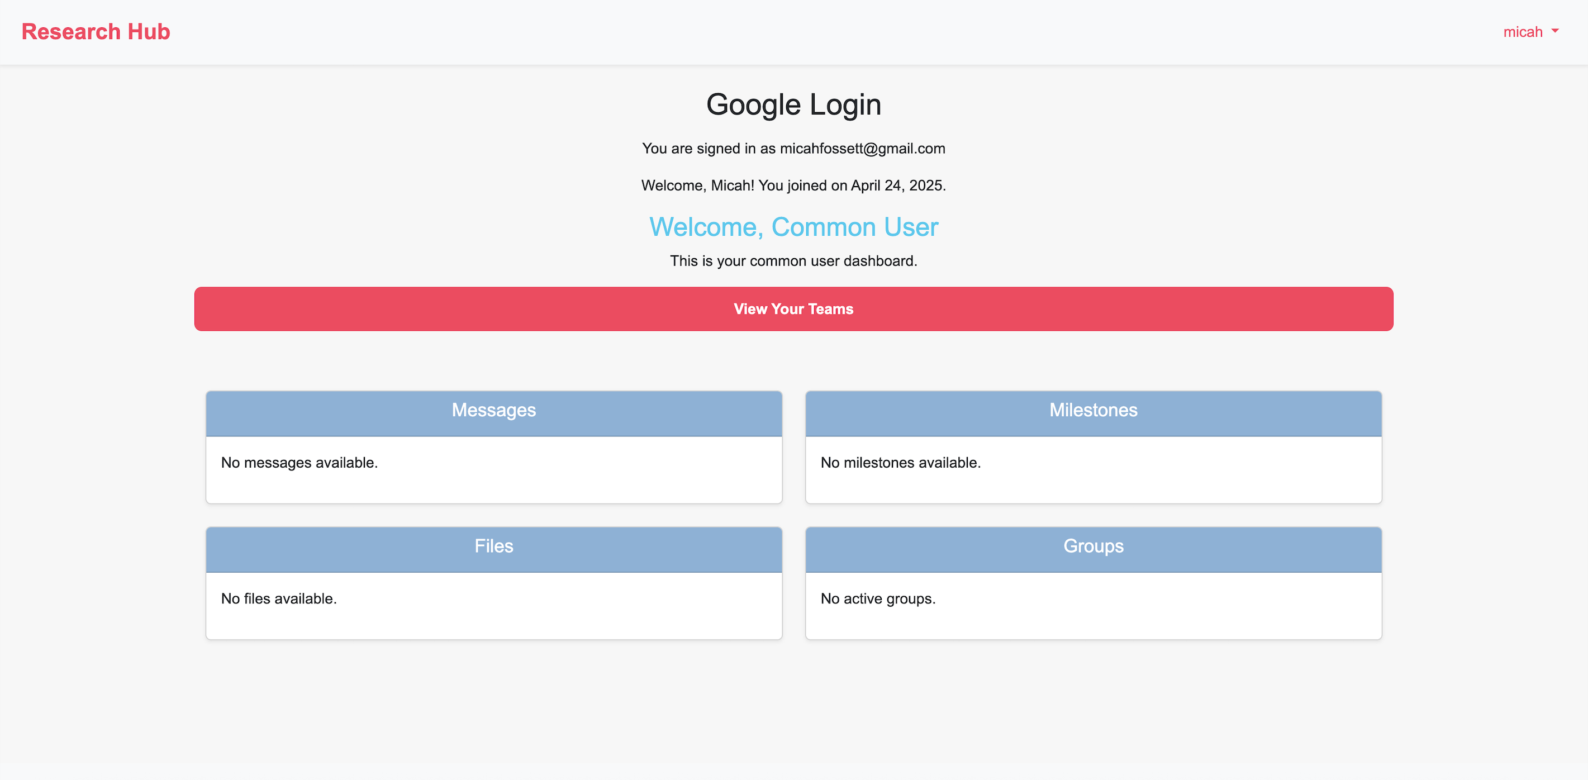Click the Google Login heading
Image resolution: width=1588 pixels, height=780 pixels.
(793, 105)
